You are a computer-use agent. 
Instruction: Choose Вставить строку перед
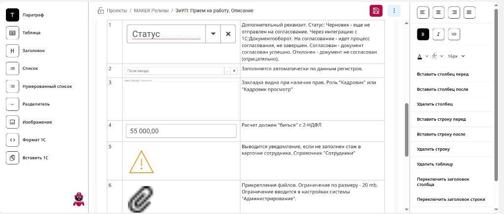[x=441, y=119]
